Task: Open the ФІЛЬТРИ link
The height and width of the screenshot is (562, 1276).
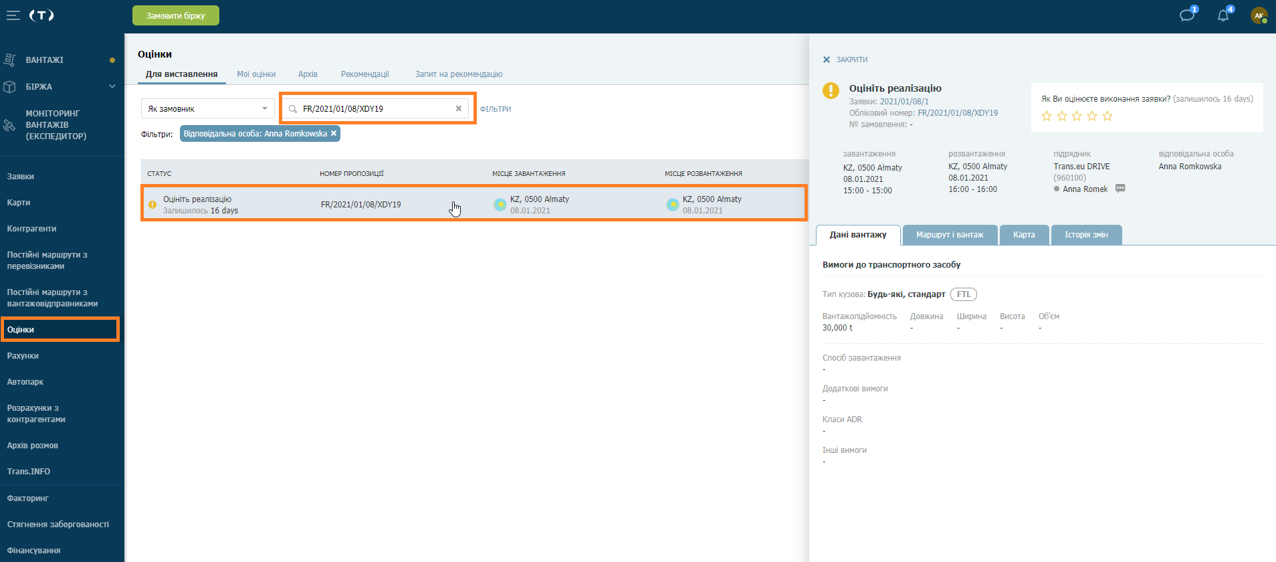Action: point(496,109)
